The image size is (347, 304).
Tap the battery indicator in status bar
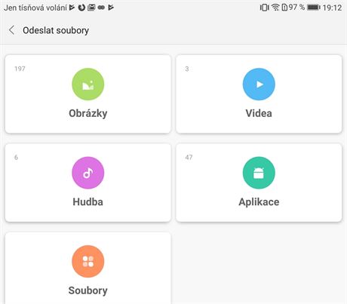point(314,8)
